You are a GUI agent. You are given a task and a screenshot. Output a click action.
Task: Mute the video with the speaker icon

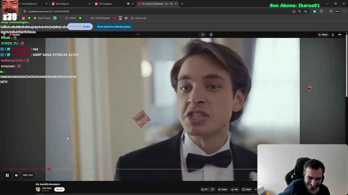click(x=17, y=175)
